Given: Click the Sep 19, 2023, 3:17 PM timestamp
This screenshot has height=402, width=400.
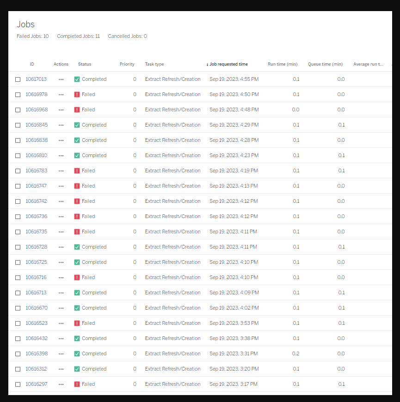Looking at the screenshot, I should [234, 384].
